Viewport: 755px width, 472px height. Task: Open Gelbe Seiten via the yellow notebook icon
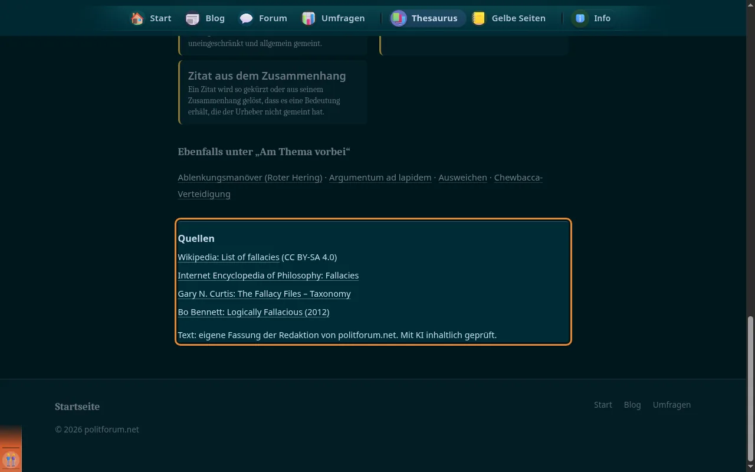coord(479,18)
